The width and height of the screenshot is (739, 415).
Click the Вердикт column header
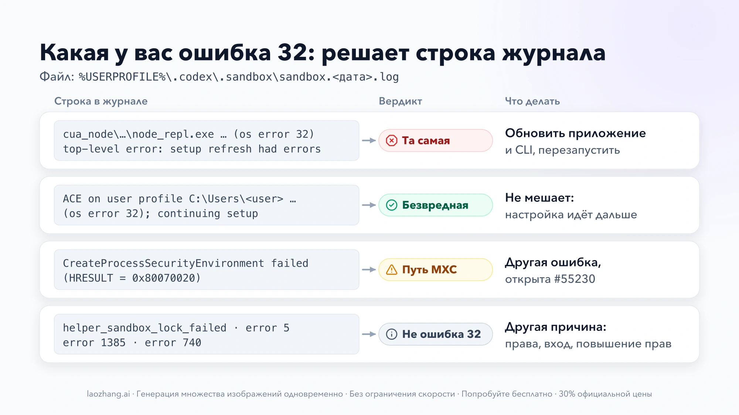[x=401, y=101]
